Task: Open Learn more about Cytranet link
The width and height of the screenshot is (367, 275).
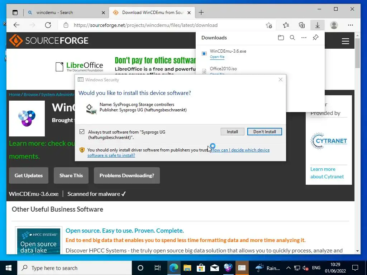Action: pos(327,173)
